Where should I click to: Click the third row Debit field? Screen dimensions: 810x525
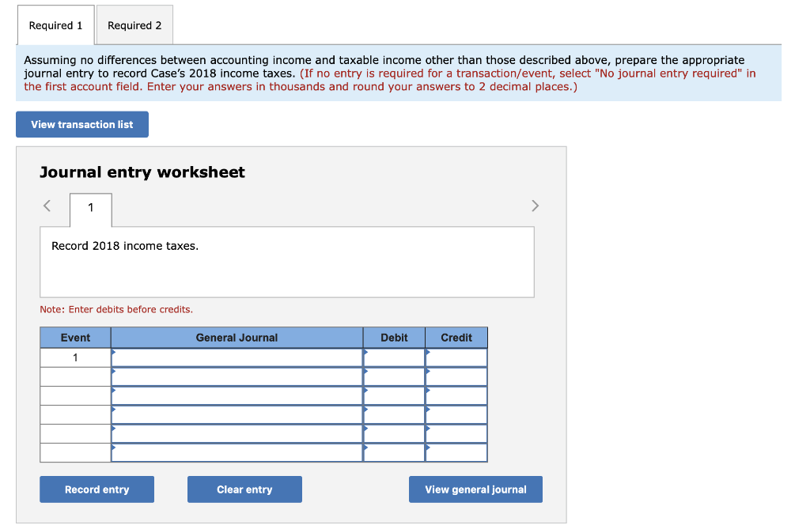pos(394,396)
